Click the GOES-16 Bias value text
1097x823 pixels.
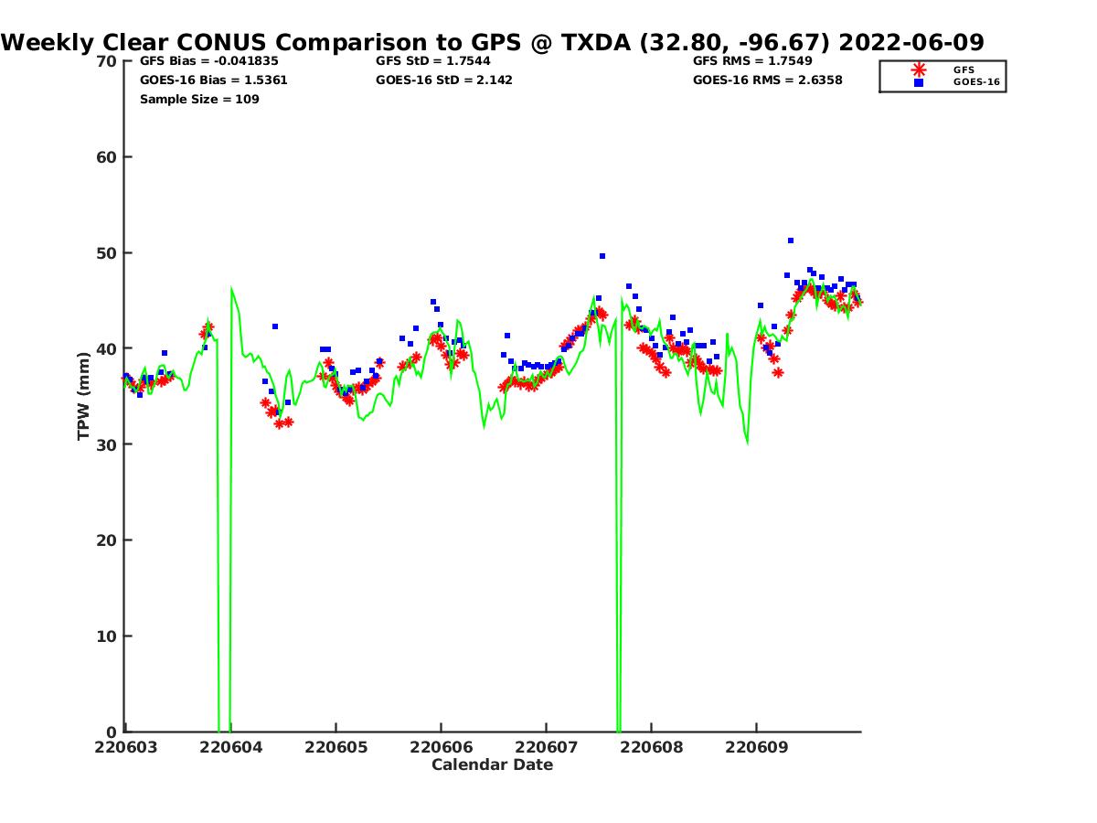pos(213,80)
